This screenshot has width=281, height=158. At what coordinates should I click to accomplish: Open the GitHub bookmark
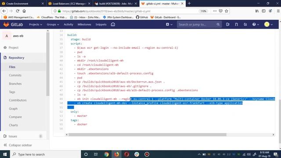coord(142,17)
